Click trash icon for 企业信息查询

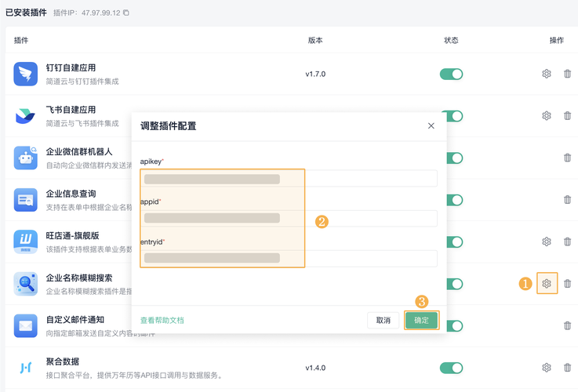[568, 199]
